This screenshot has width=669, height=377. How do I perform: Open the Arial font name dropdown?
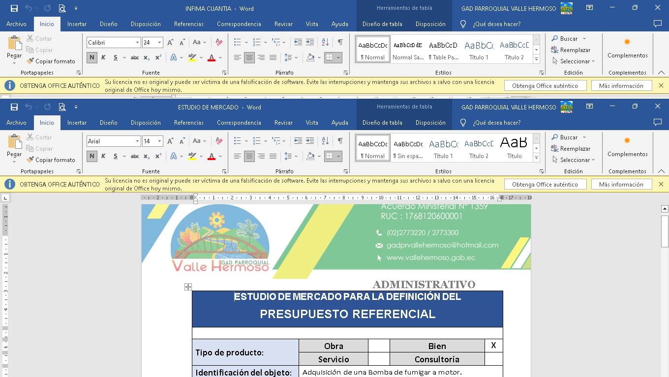coord(137,141)
